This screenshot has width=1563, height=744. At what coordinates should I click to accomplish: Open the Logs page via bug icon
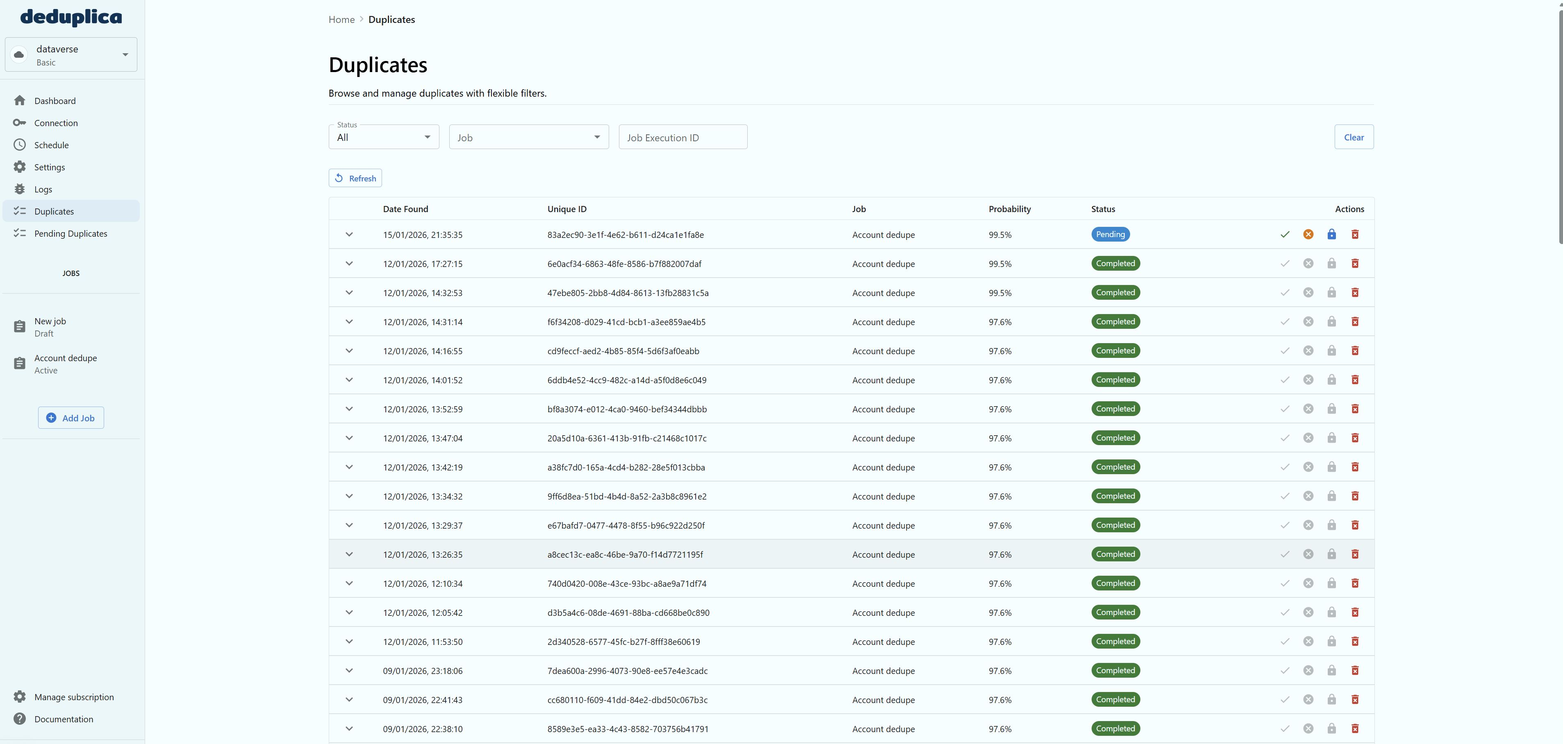click(x=20, y=189)
